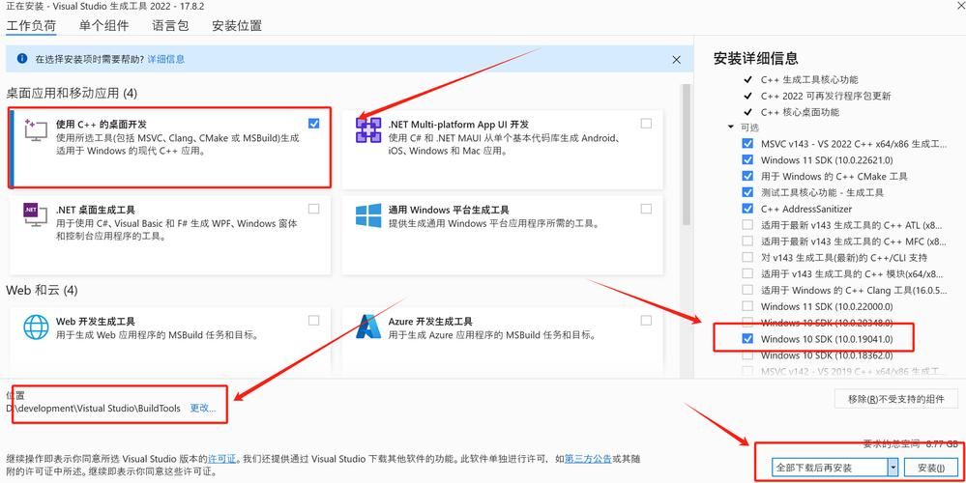
Task: Click C++ 2022 可再发行程序包更新 item
Action: [x=826, y=96]
